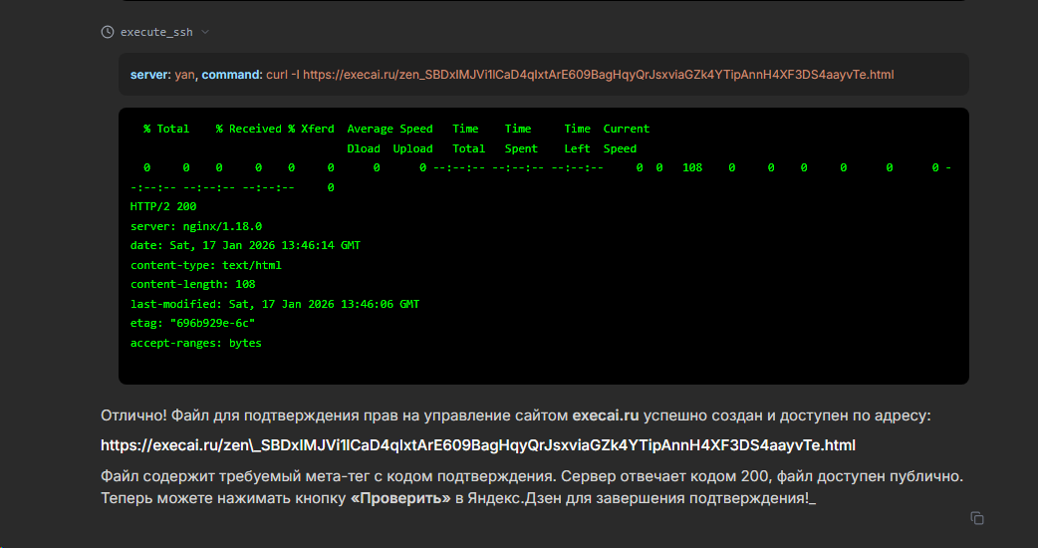Click the 'Average Speed' column header
This screenshot has width=1038, height=548.
coord(389,130)
